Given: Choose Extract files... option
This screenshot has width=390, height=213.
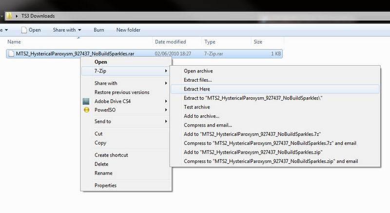Looking at the screenshot, I should pyautogui.click(x=198, y=80).
